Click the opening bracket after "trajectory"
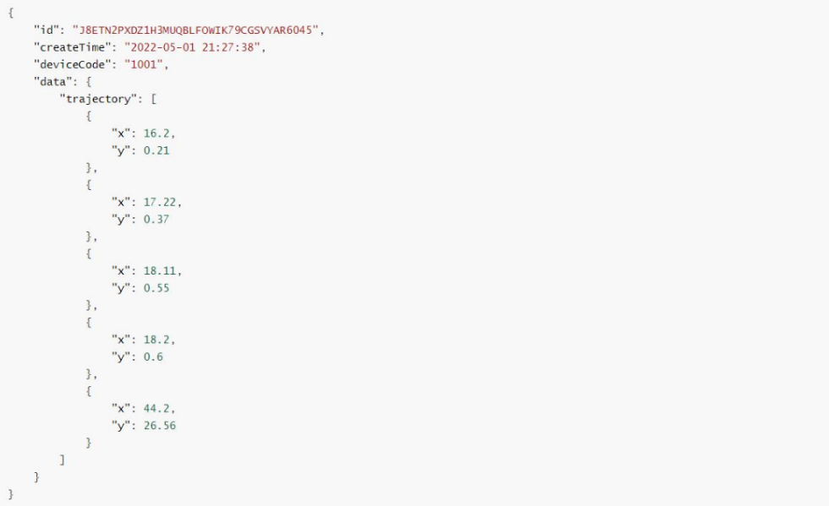Screen dimensions: 829x506 pyautogui.click(x=154, y=99)
